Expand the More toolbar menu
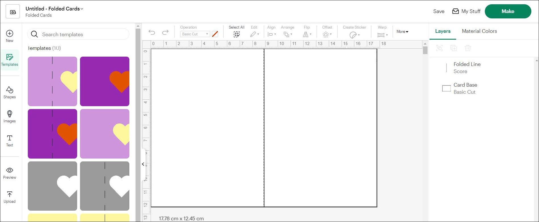 402,32
